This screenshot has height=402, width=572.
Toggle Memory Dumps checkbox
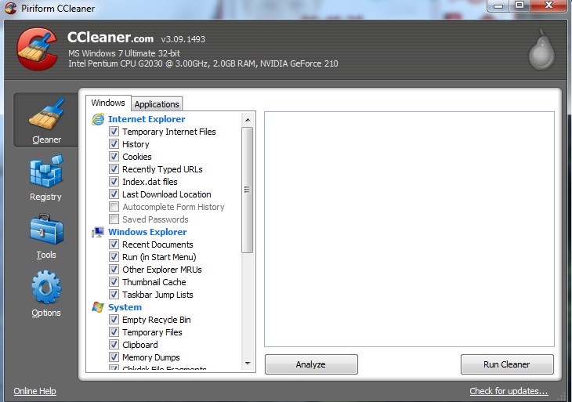(114, 357)
